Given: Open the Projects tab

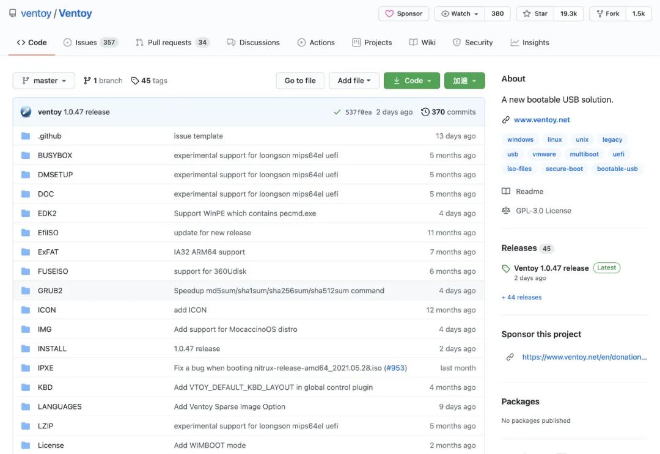Looking at the screenshot, I should [372, 43].
